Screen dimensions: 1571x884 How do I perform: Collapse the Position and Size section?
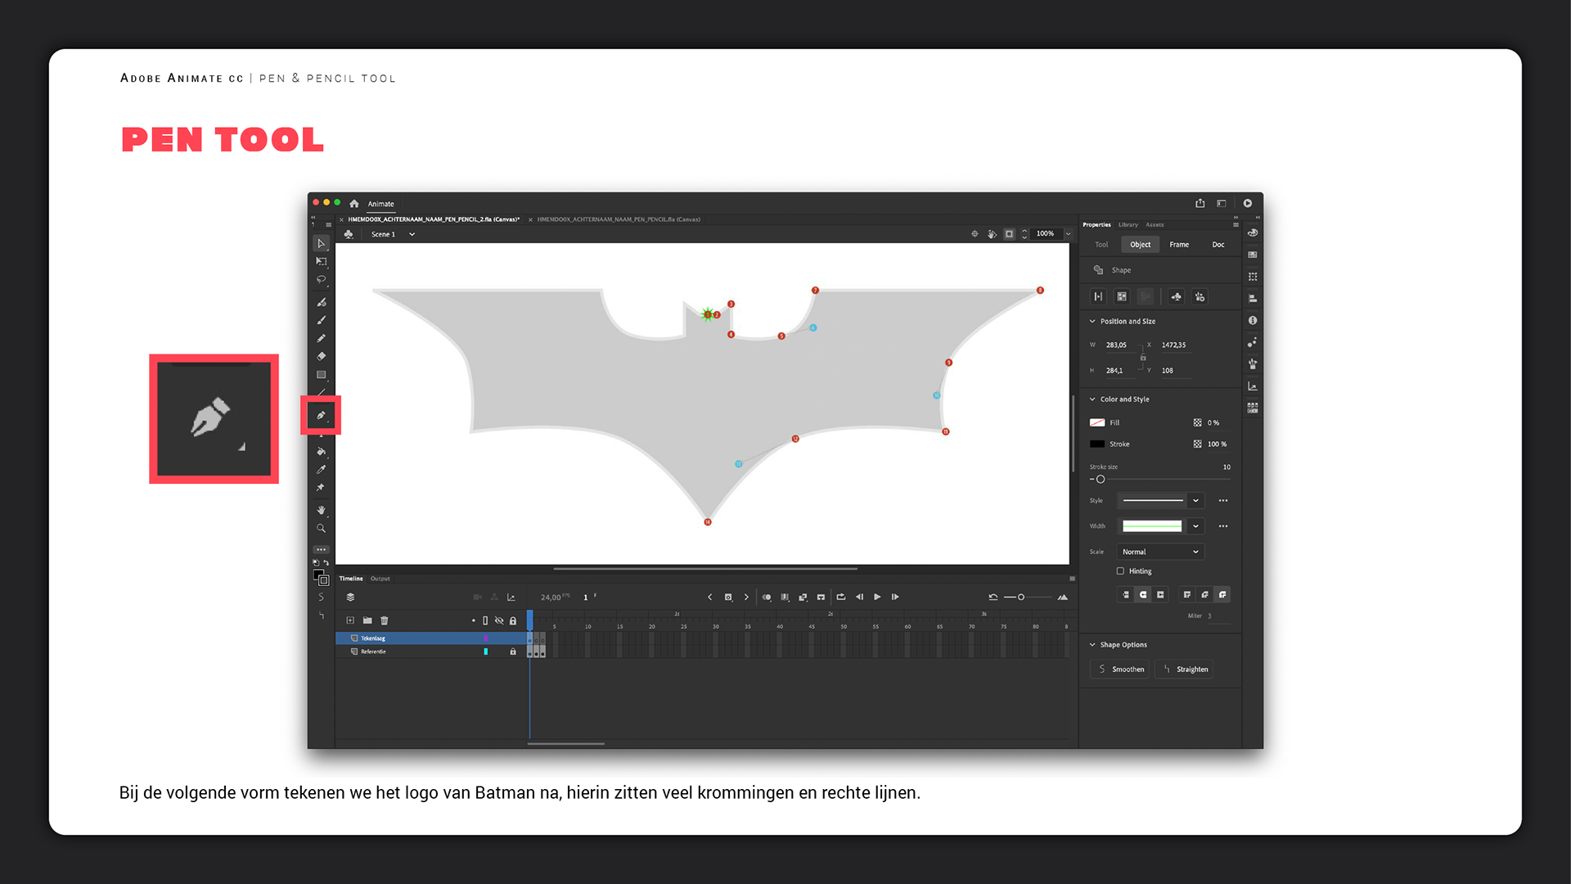tap(1092, 322)
